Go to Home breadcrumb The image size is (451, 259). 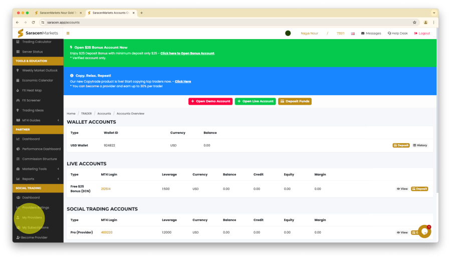tap(71, 114)
